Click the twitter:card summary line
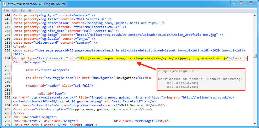The height and width of the screenshot is (128, 259). (55, 43)
